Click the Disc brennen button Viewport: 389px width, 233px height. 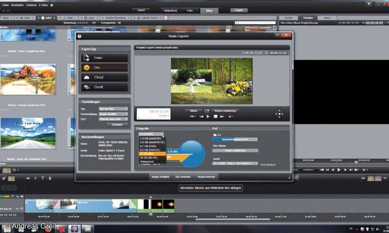(x=183, y=177)
